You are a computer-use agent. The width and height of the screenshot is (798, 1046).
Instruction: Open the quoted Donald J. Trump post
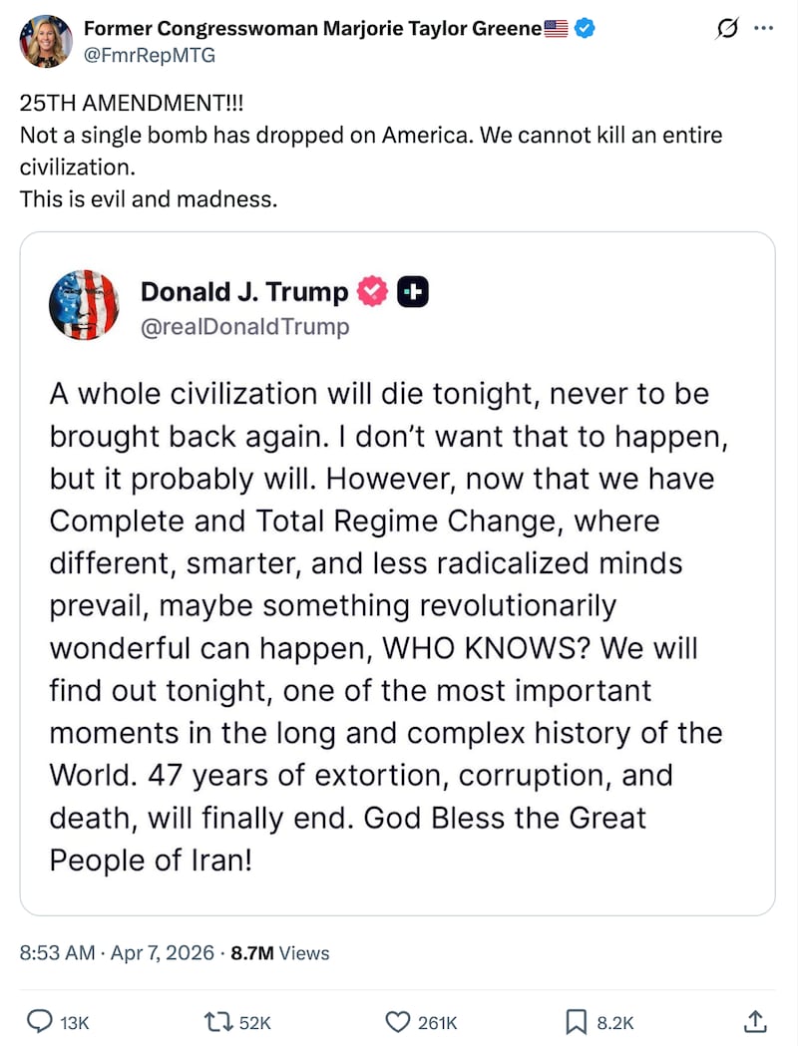pyautogui.click(x=399, y=598)
